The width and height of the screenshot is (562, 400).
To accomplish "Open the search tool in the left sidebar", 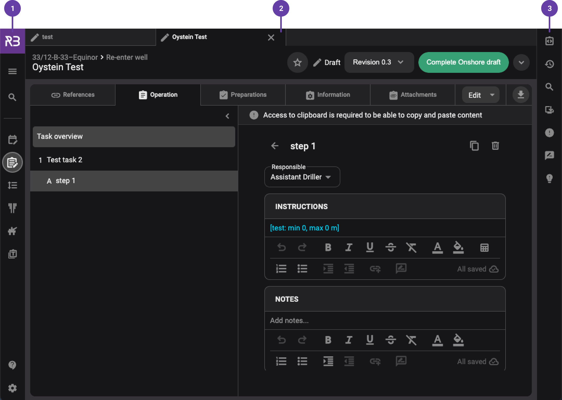I will click(12, 97).
